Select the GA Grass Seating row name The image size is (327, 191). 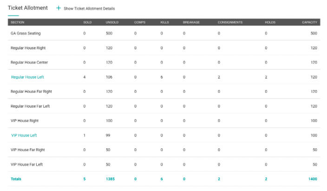[x=26, y=33]
